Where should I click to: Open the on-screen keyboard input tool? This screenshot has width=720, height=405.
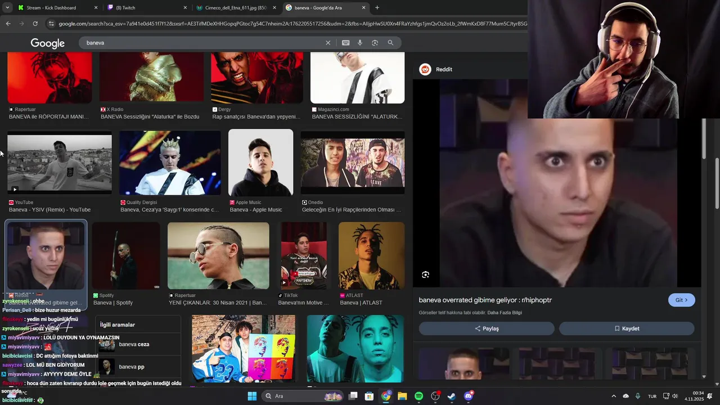pyautogui.click(x=345, y=43)
